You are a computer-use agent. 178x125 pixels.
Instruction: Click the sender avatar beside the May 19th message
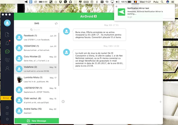(x=66, y=52)
